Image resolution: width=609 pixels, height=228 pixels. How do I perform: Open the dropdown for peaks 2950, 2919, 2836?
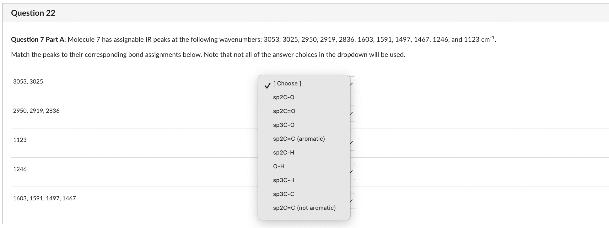(x=352, y=113)
